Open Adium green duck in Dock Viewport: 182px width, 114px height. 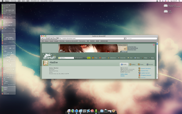click(x=96, y=111)
